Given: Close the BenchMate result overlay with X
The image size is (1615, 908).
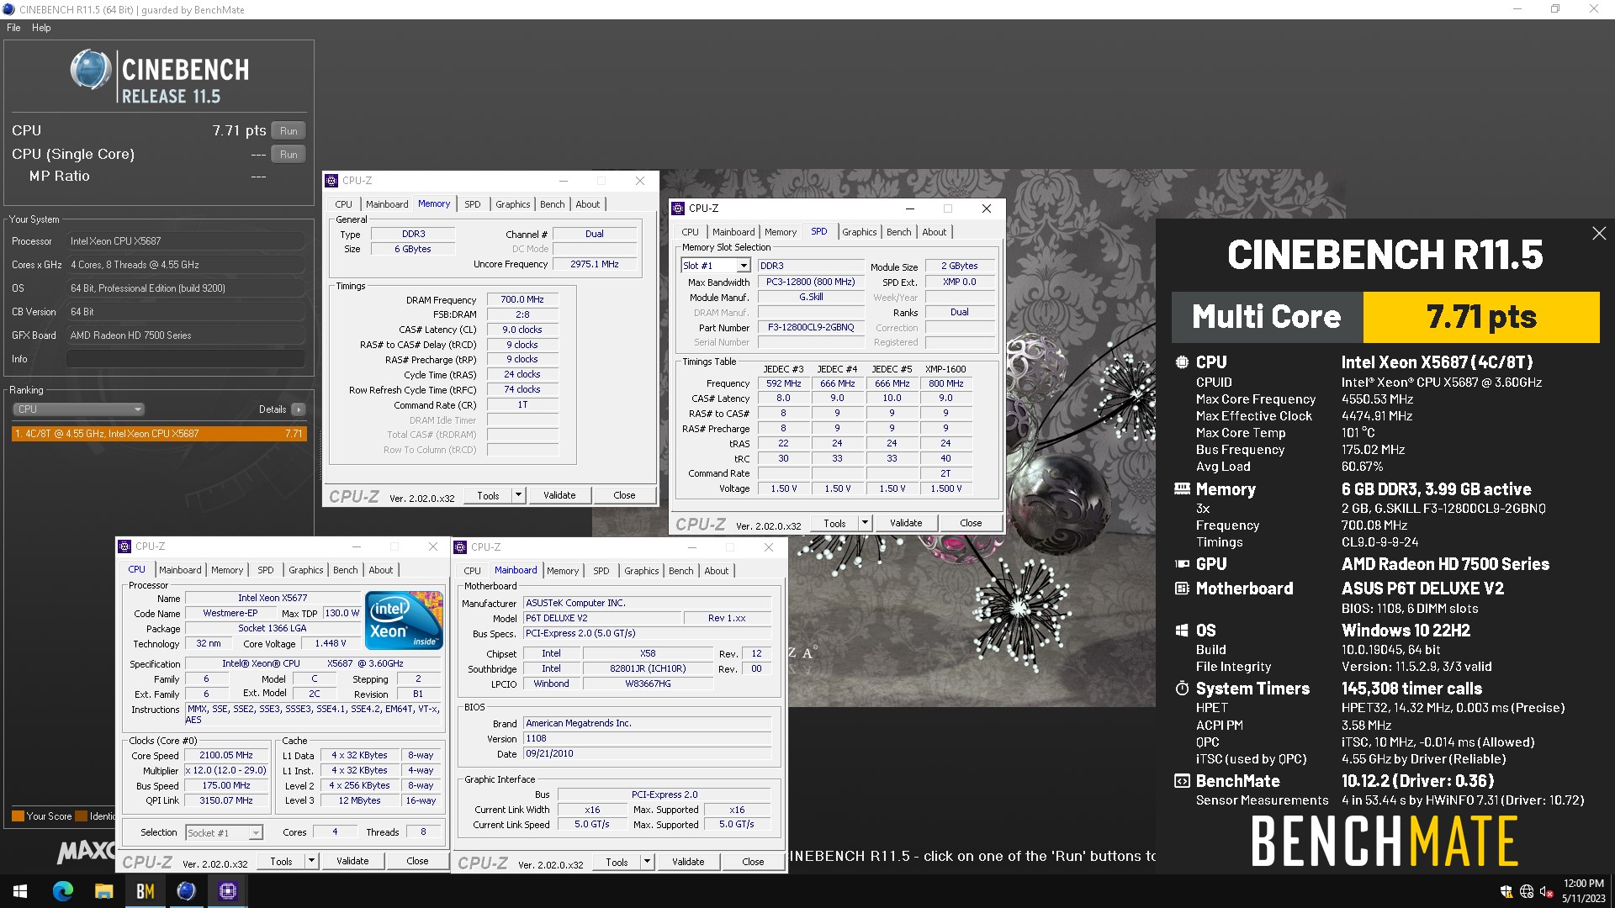Looking at the screenshot, I should tap(1599, 234).
